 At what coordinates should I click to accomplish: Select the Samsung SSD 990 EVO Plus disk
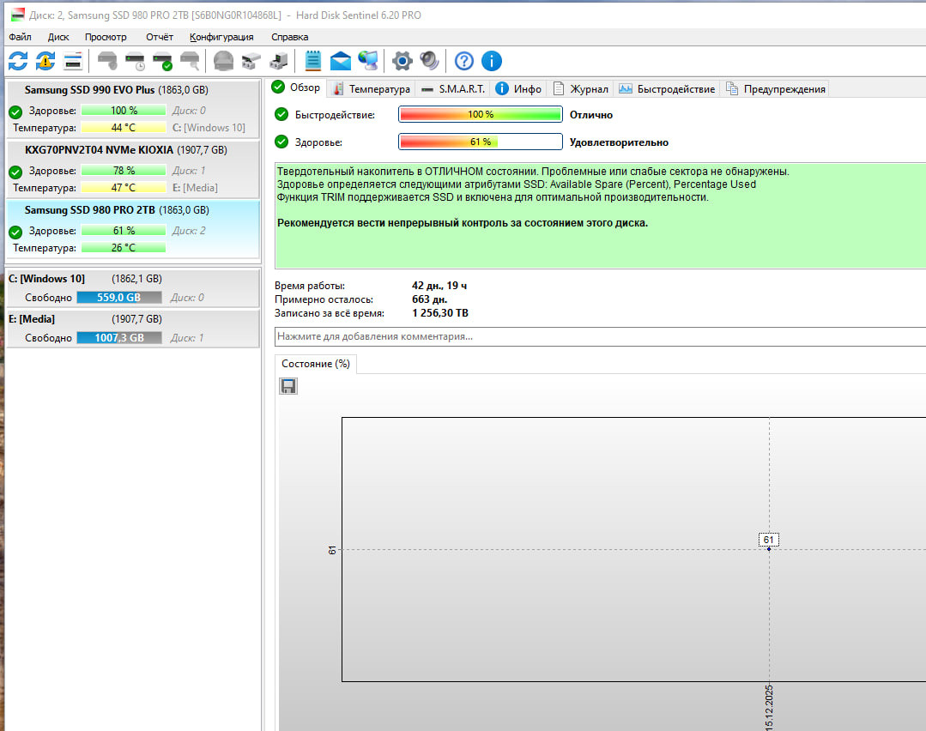click(133, 108)
